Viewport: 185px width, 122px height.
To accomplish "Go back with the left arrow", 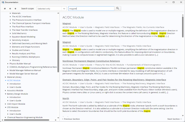I will [x=10, y=9].
